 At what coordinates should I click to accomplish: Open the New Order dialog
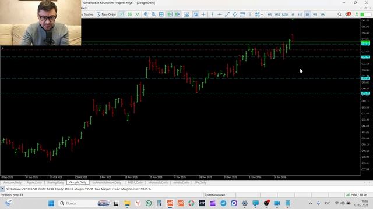pos(106,15)
